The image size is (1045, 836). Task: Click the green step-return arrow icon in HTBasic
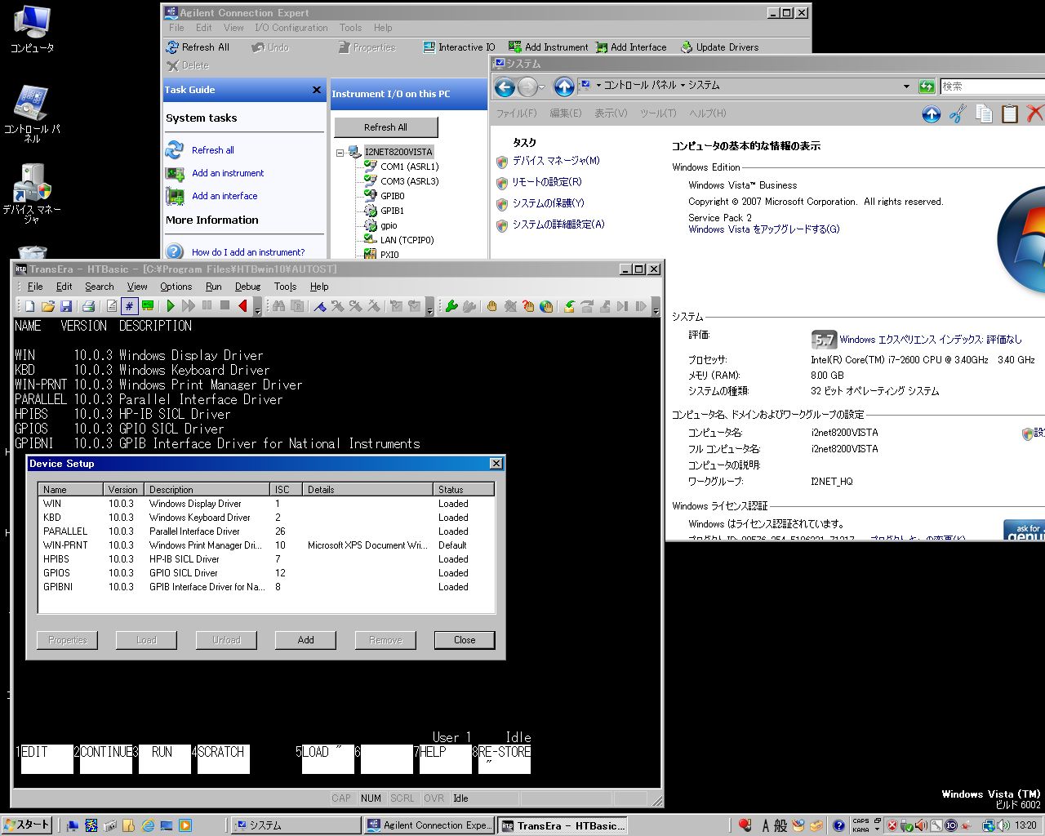click(x=569, y=306)
